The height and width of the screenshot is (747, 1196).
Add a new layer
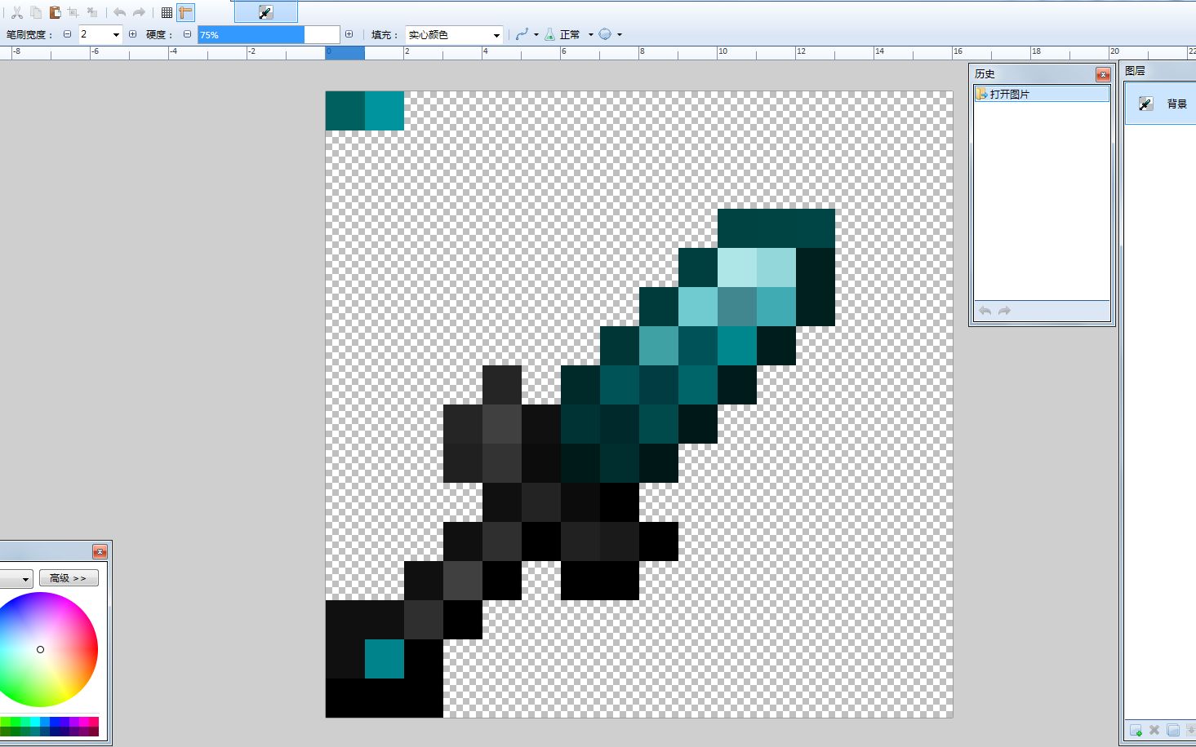tap(1136, 730)
